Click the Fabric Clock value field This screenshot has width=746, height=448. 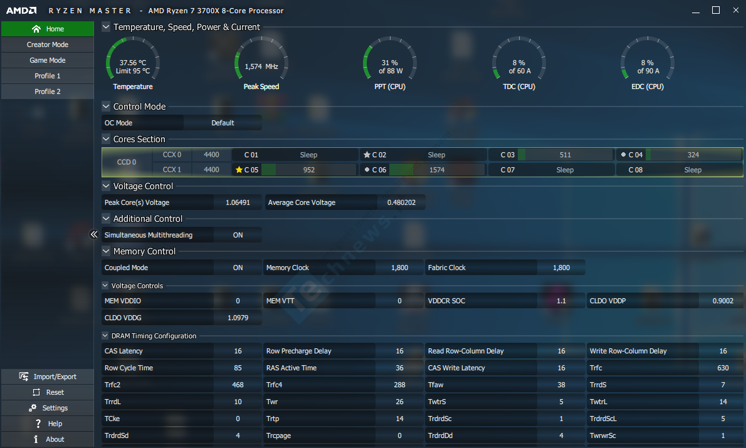coord(562,268)
